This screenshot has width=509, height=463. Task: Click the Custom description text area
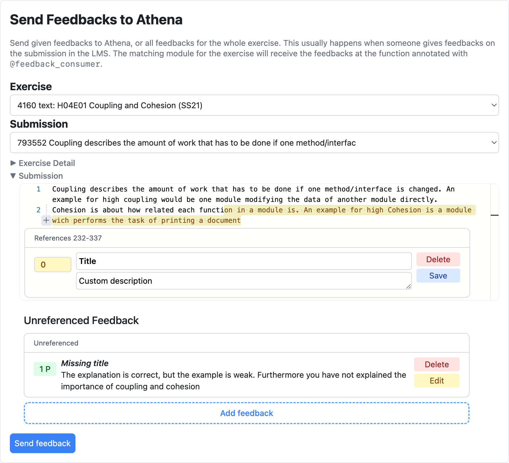(244, 281)
